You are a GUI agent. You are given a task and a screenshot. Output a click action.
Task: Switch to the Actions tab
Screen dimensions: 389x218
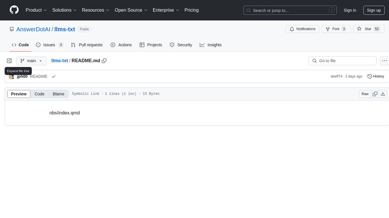click(121, 45)
